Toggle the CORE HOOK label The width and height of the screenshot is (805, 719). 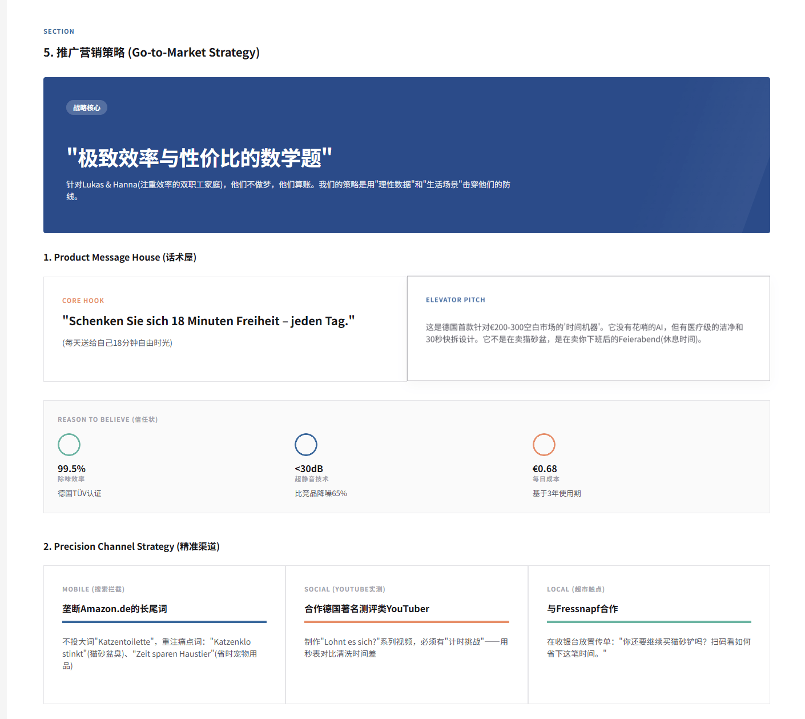(x=83, y=300)
